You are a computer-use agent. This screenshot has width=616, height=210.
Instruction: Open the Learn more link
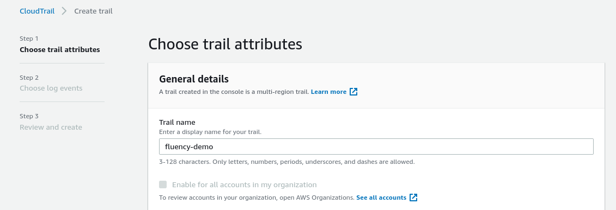[x=328, y=92]
